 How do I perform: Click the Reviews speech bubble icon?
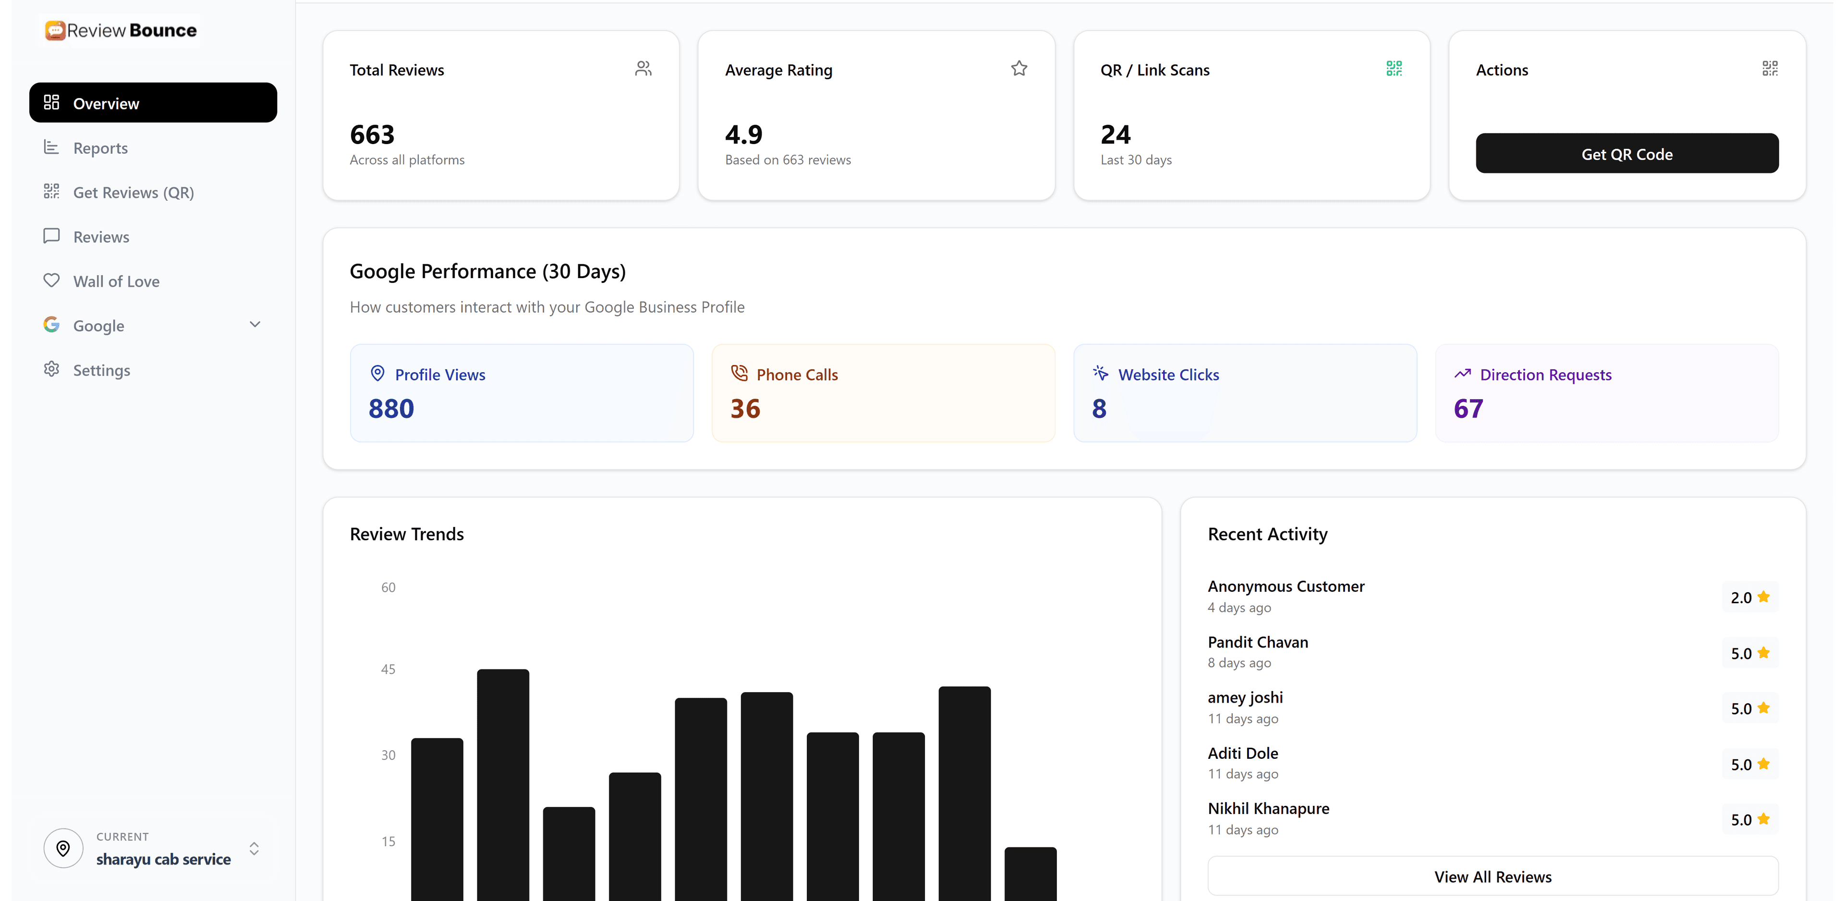point(51,236)
